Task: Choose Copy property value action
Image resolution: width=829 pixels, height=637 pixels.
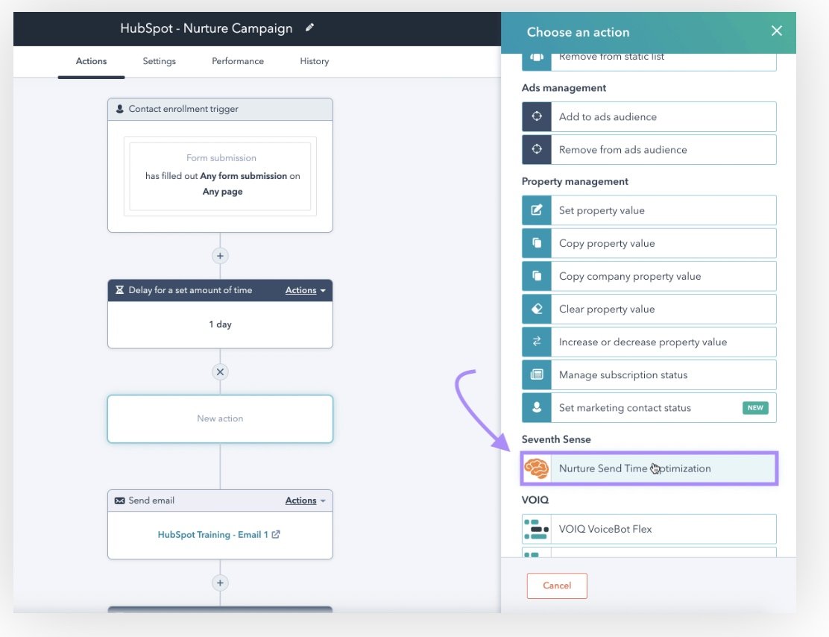Action: tap(649, 243)
